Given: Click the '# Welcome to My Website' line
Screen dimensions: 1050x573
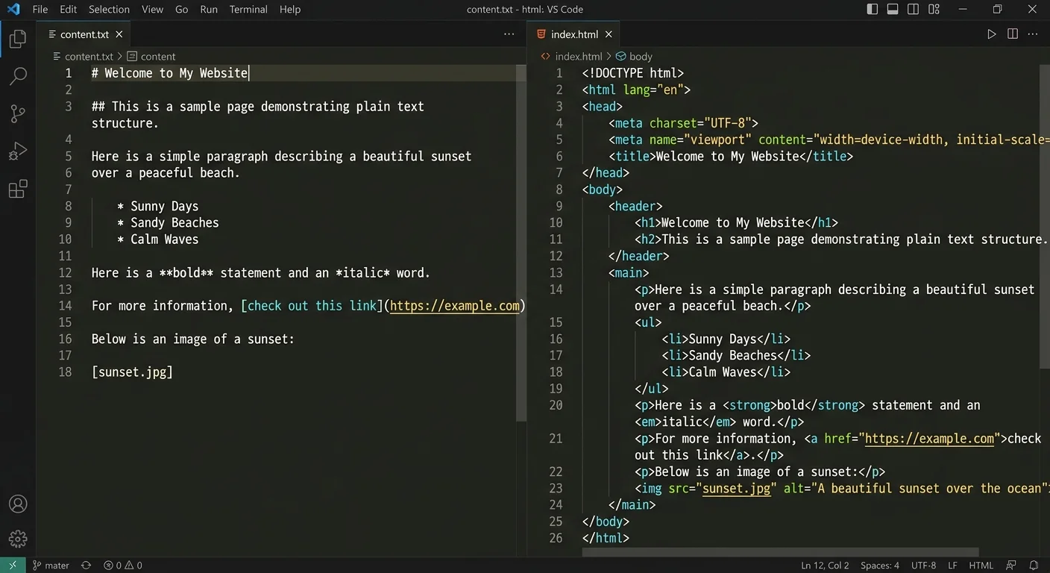Looking at the screenshot, I should pyautogui.click(x=170, y=73).
